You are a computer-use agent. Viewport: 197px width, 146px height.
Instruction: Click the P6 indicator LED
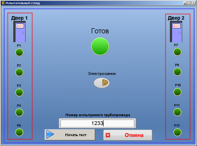pyautogui.click(x=19, y=132)
